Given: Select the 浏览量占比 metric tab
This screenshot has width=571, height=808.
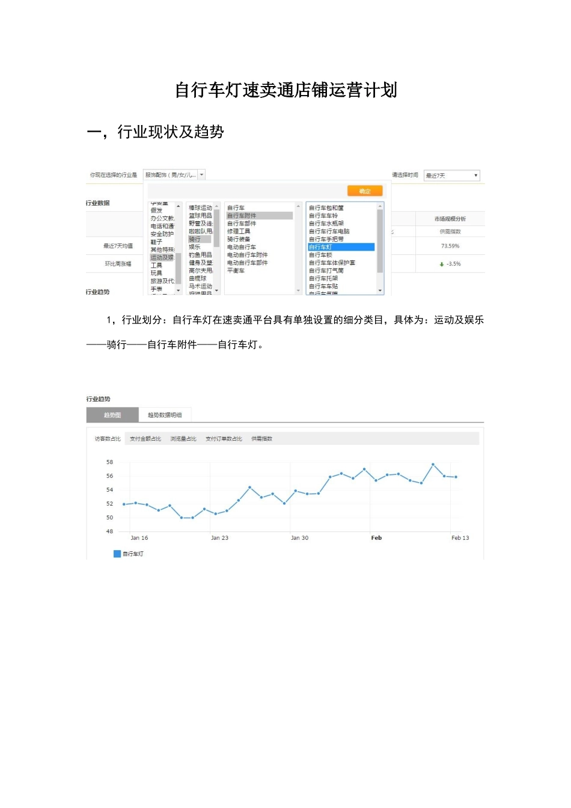Looking at the screenshot, I should pyautogui.click(x=183, y=439).
